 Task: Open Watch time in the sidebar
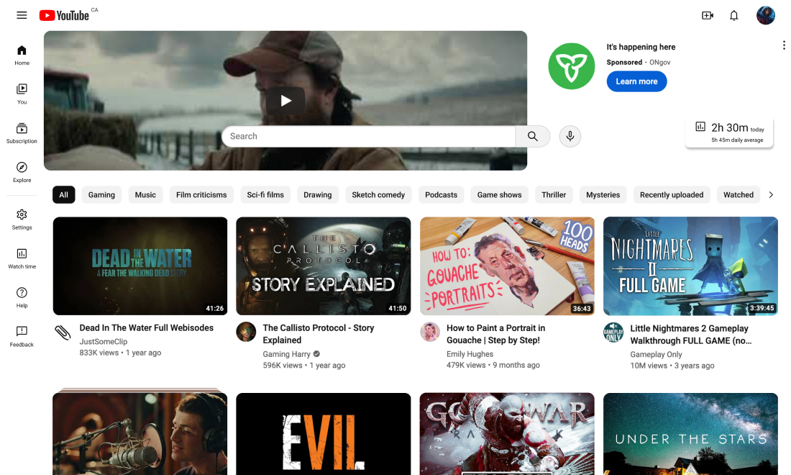22,258
